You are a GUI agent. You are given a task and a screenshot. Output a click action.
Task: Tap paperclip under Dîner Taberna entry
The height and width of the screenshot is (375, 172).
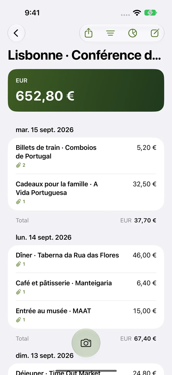pyautogui.click(x=21, y=264)
